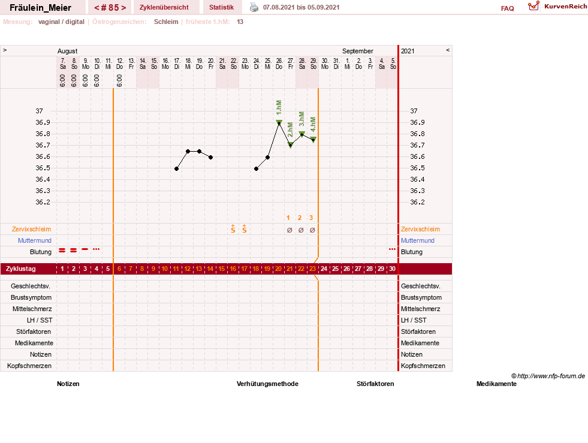Click the 6:00 time on August 12
Screen dimensions: 588x443
119,80
